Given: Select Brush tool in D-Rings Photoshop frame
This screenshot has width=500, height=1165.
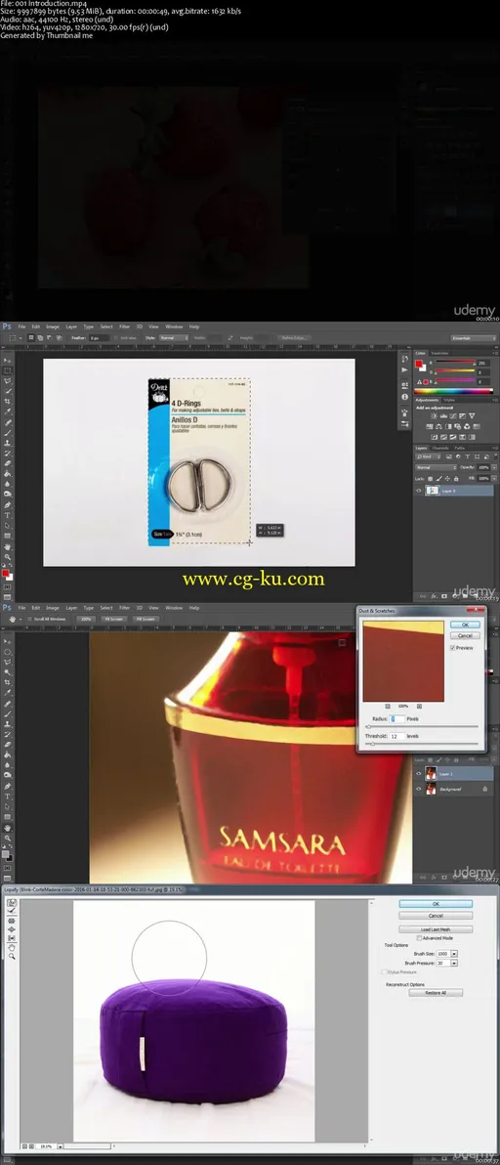Looking at the screenshot, I should (x=8, y=432).
